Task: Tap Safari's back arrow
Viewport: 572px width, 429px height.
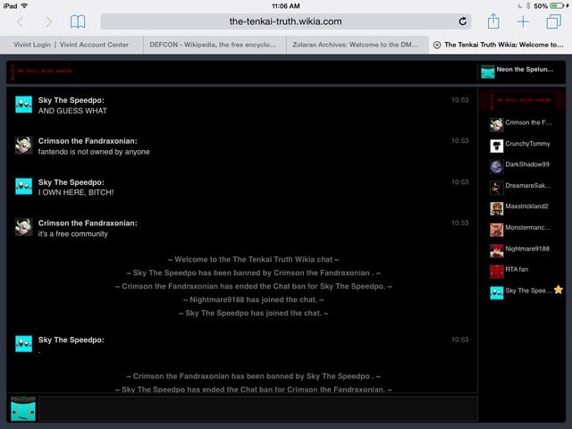Action: click(20, 21)
